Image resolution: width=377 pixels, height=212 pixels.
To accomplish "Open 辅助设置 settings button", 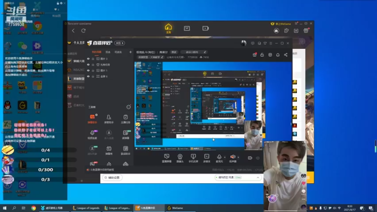I will click(112, 178).
